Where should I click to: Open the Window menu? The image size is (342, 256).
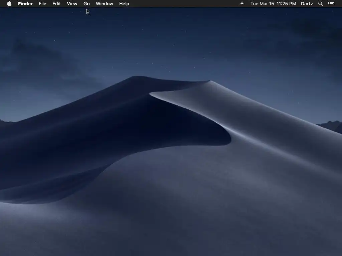coord(105,4)
